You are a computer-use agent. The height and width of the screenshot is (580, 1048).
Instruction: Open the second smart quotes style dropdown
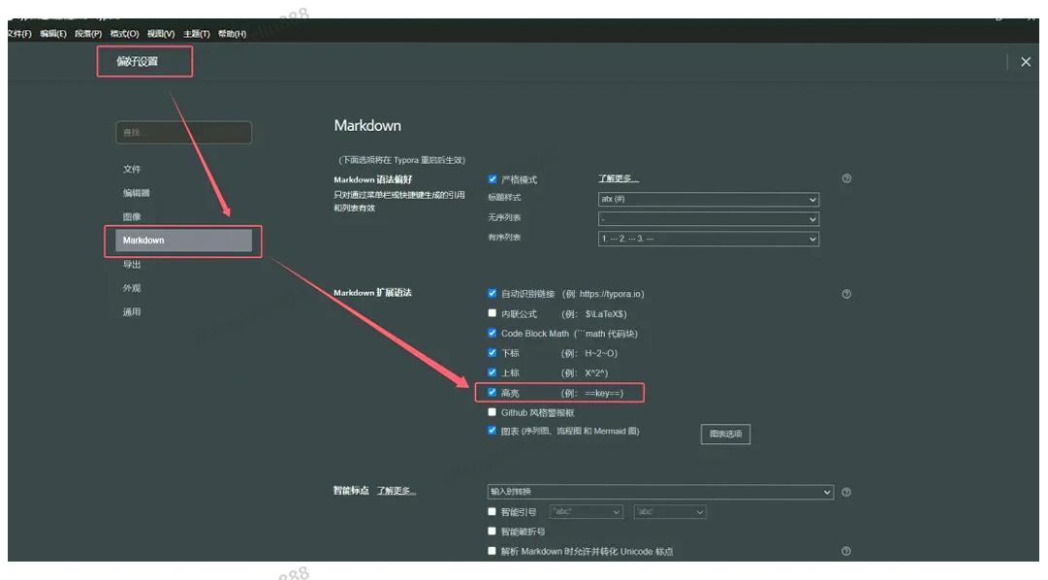670,512
